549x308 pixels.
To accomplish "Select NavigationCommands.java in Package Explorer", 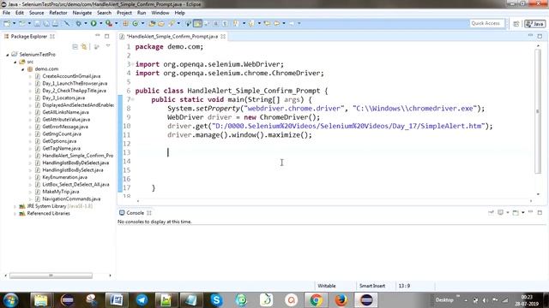I will [71, 198].
